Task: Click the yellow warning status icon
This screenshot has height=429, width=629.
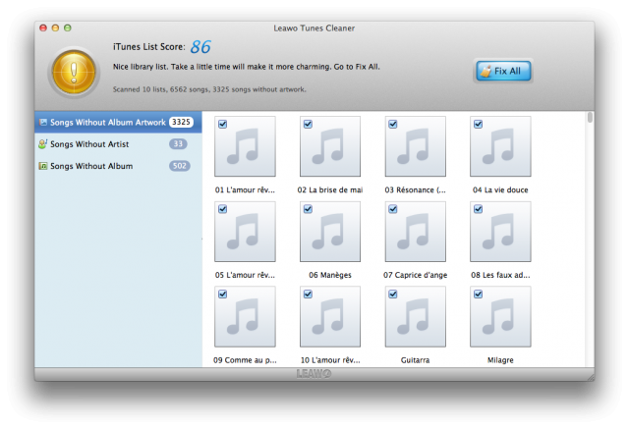Action: click(x=74, y=73)
